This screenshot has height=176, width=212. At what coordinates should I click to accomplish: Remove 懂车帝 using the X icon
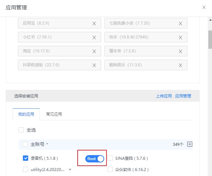tap(180, 51)
